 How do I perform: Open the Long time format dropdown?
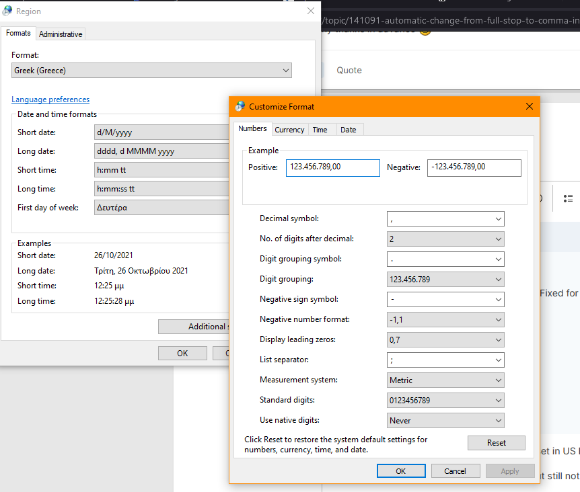(161, 189)
